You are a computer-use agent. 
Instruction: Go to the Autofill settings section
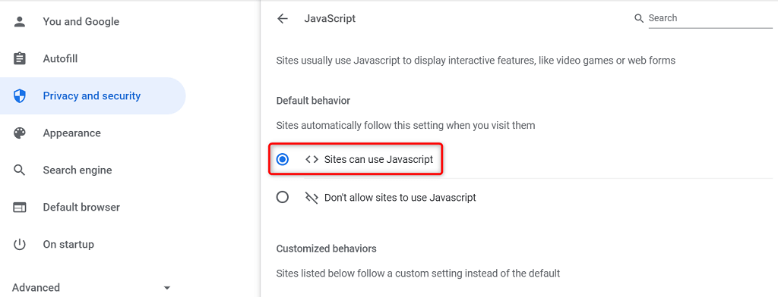click(61, 59)
